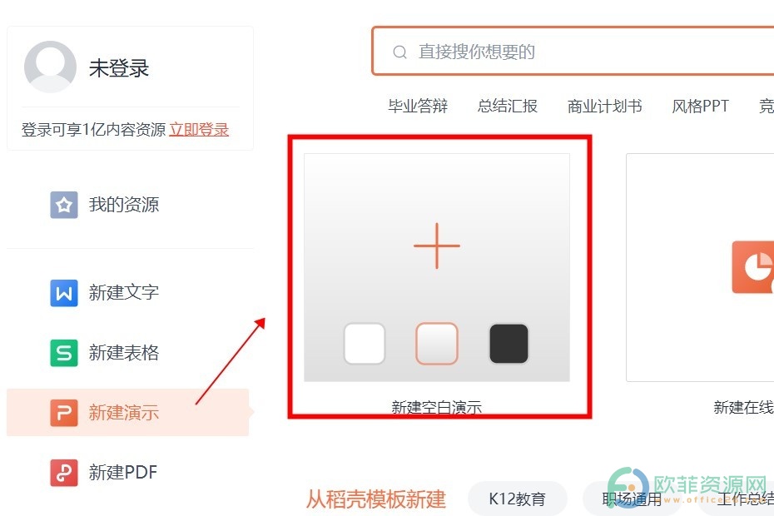Open My Resources star icon
This screenshot has height=516, width=774.
point(64,205)
